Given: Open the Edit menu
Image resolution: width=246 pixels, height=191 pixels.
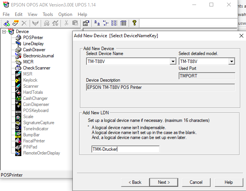Looking at the screenshot, I should pyautogui.click(x=19, y=14).
